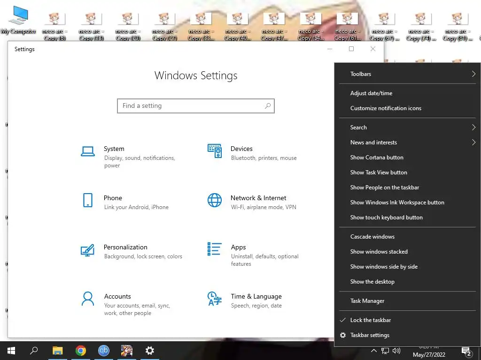
Task: Open File Explorer from the taskbar
Action: coord(57,351)
